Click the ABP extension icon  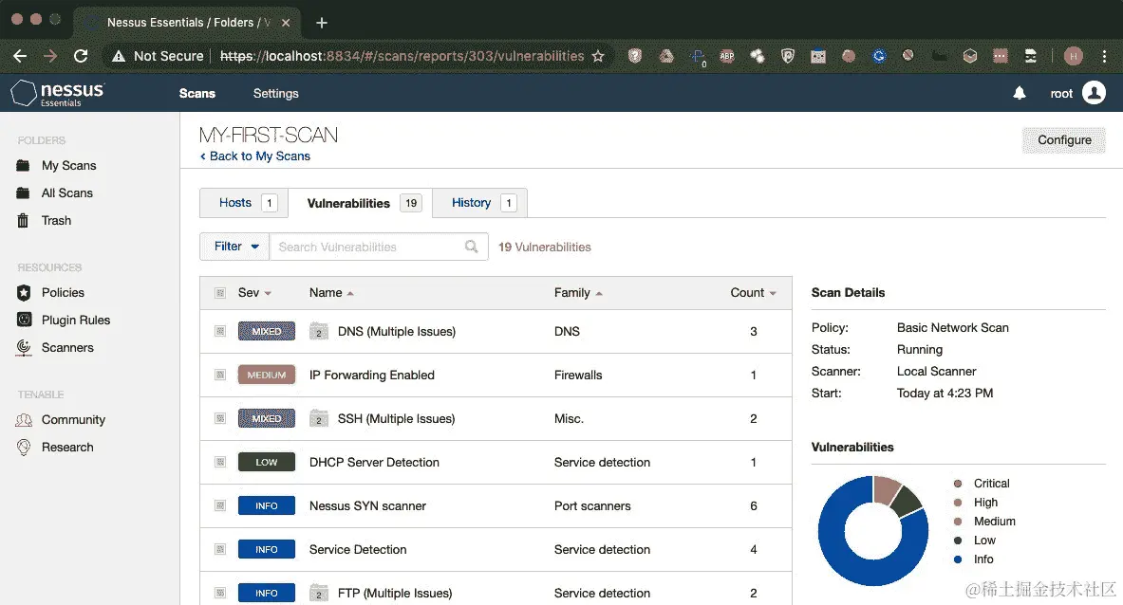[727, 56]
